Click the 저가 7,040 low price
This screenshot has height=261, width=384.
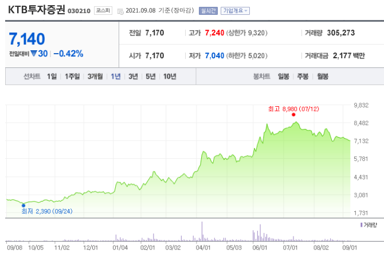214,56
